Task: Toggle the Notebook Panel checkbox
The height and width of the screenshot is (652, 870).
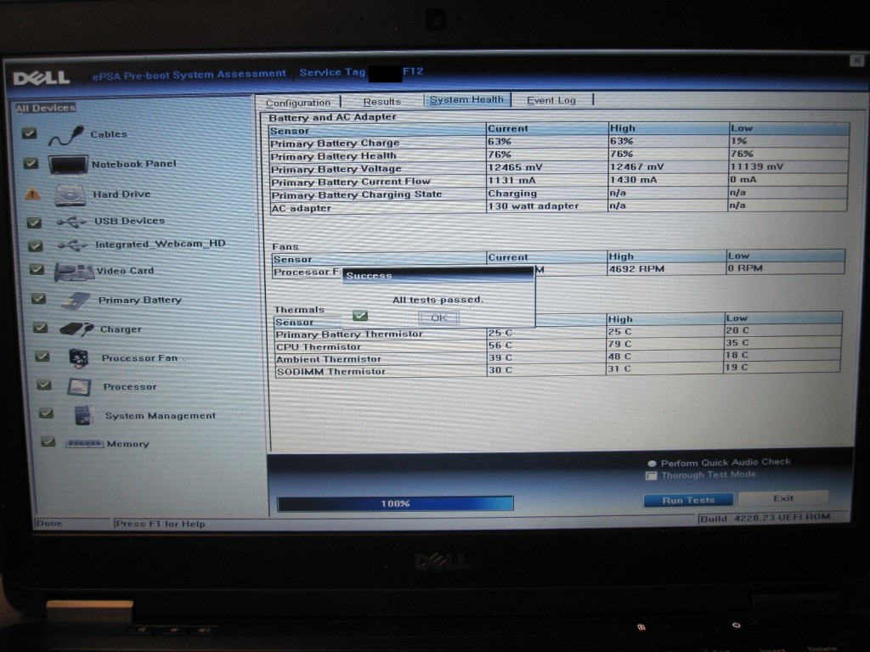Action: 31,163
